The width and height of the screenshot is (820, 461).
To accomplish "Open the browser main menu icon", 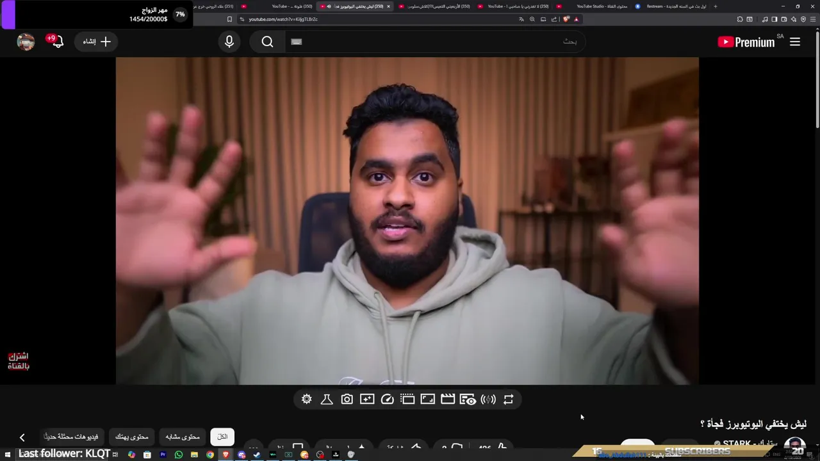I will [x=813, y=19].
